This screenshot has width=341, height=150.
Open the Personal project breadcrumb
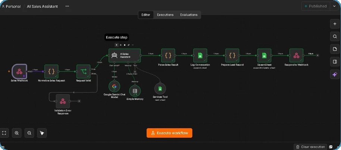point(11,6)
